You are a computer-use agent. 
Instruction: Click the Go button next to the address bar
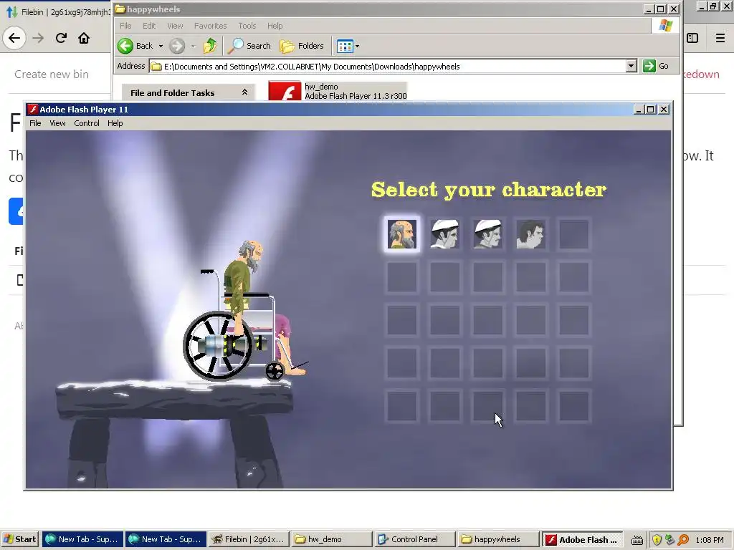coord(657,66)
